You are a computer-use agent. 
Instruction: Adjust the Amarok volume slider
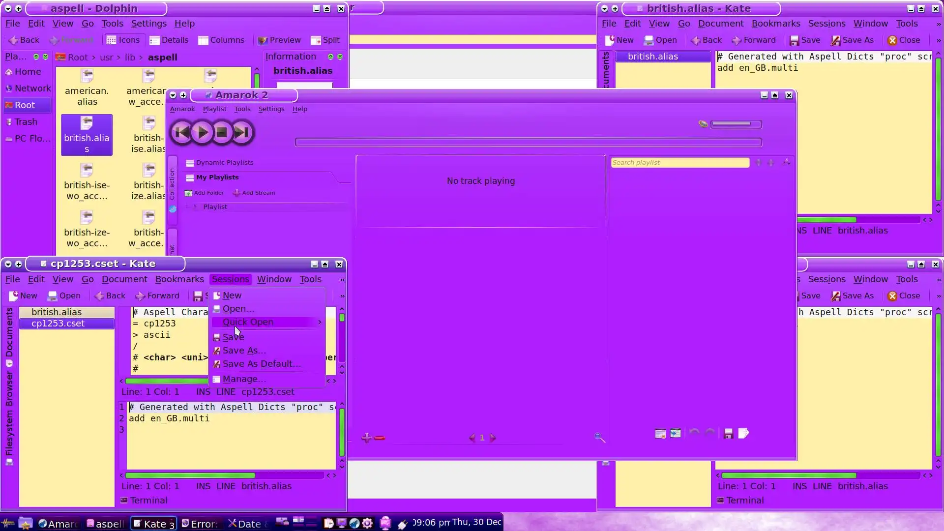point(736,124)
